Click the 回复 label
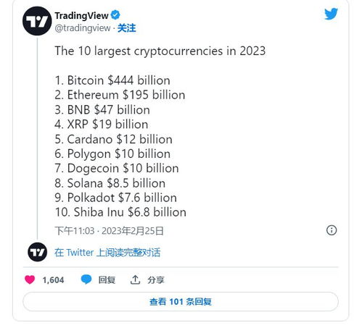This screenshot has height=328, width=362. click(107, 280)
